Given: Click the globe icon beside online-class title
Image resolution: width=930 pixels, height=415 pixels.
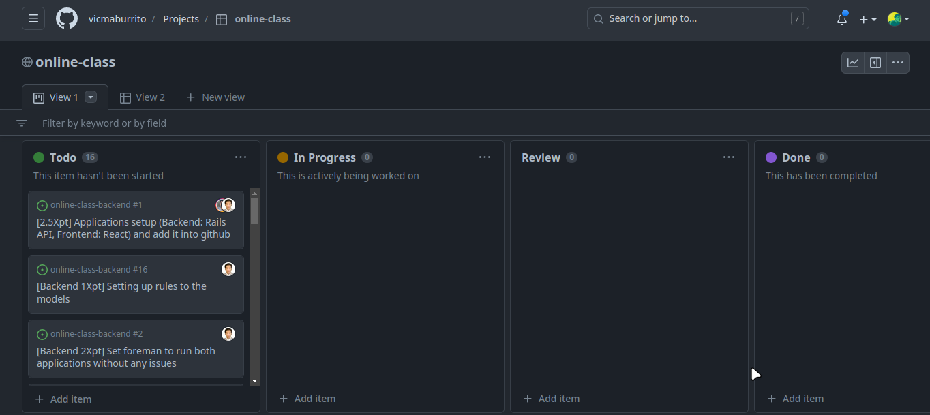Looking at the screenshot, I should click(27, 62).
